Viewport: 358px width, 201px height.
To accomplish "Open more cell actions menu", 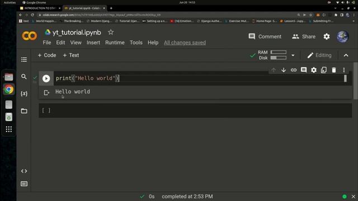I will 344,70.
